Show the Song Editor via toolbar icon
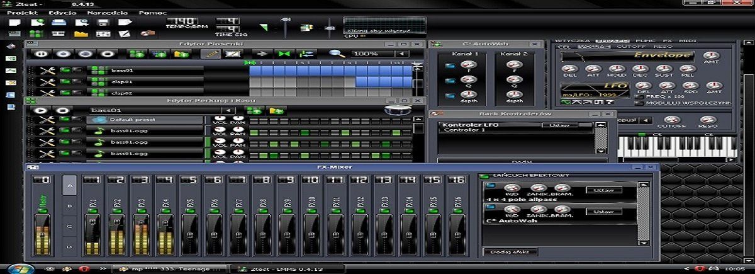The height and width of the screenshot is (274, 755). (14, 33)
